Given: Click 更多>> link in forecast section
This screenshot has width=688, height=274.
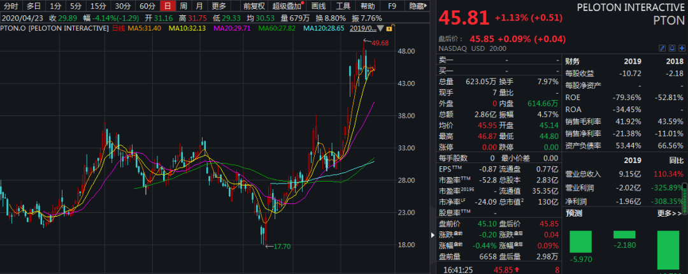Looking at the screenshot, I should [x=670, y=213].
